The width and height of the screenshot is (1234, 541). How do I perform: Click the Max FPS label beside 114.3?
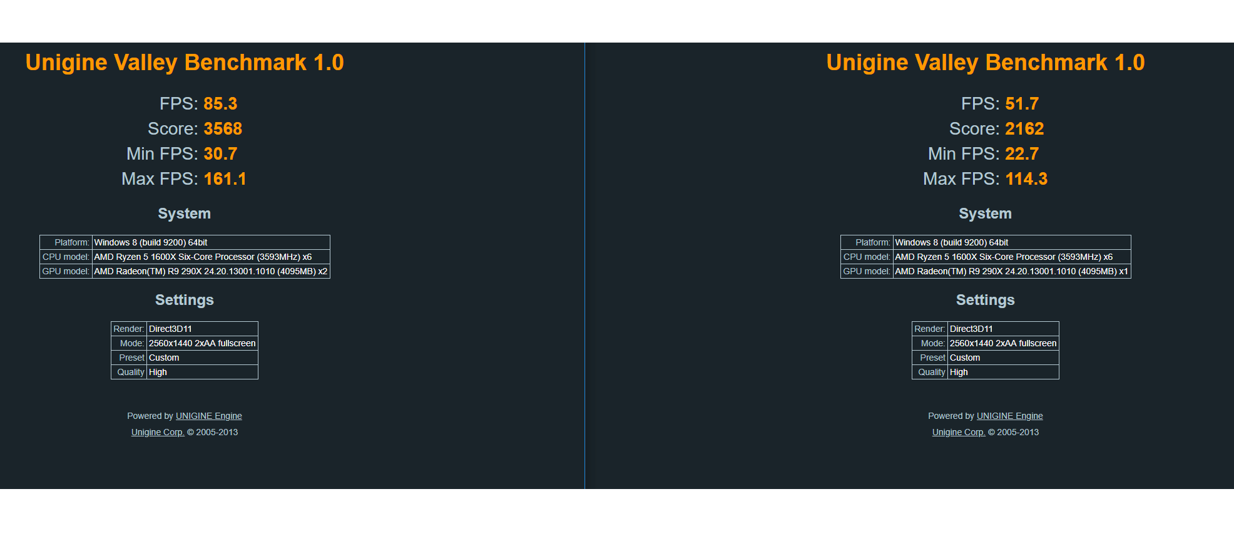pos(961,178)
